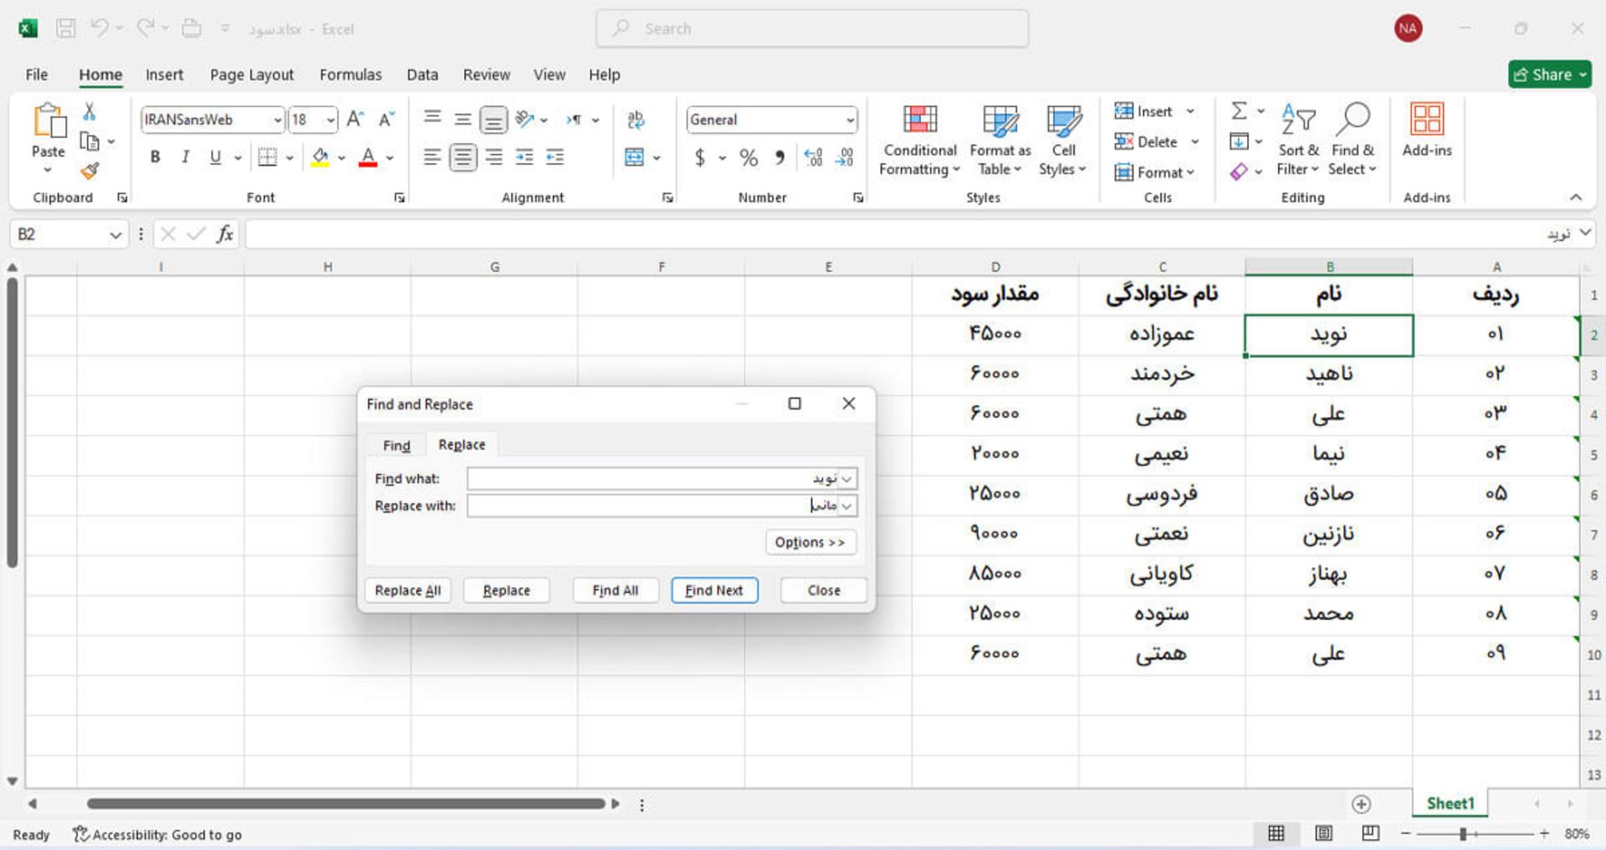
Task: Click the Orientation text angle icon
Action: (525, 120)
